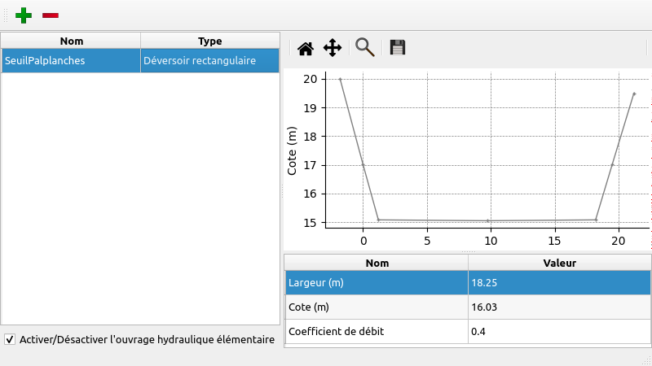Edit the 16.03 elevation value cell

[559, 307]
